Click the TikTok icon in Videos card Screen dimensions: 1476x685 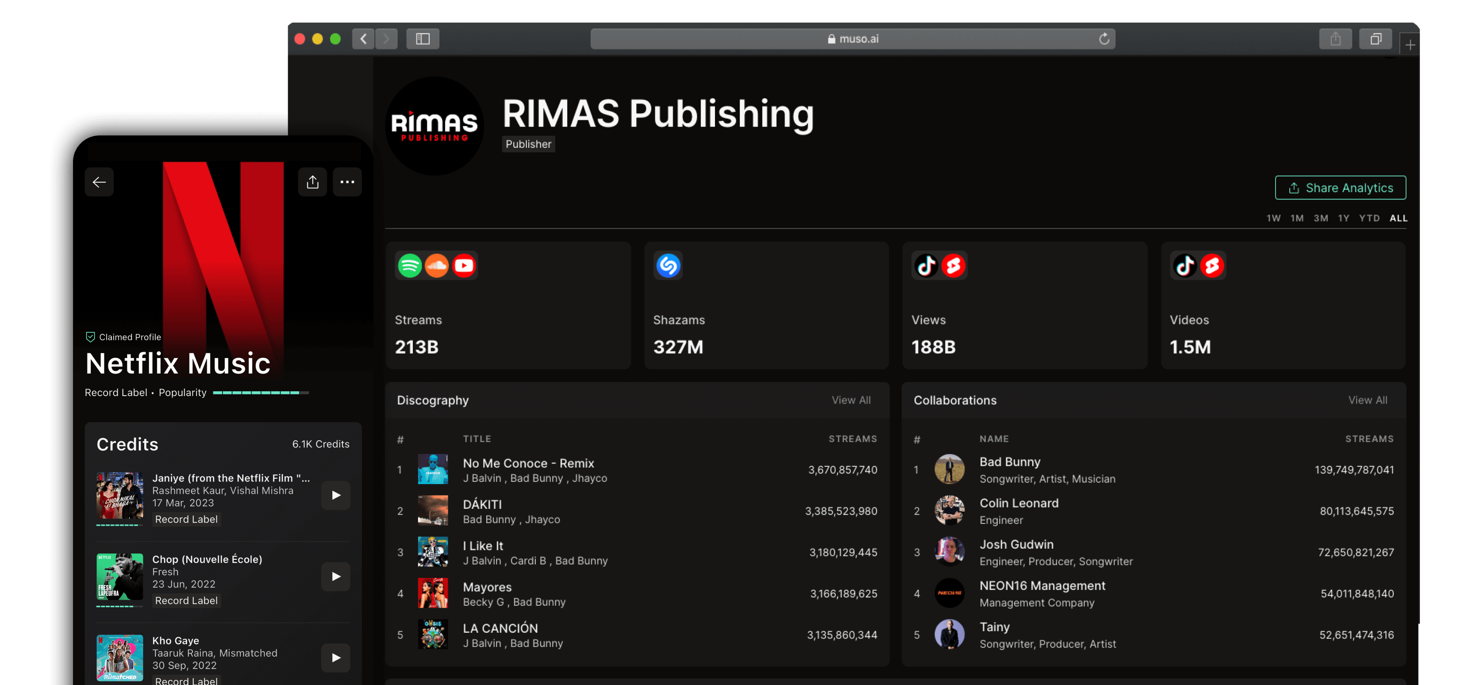point(1185,266)
